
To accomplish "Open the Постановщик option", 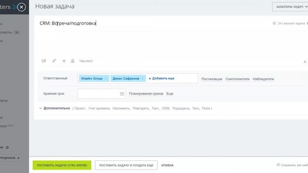I will (212, 79).
